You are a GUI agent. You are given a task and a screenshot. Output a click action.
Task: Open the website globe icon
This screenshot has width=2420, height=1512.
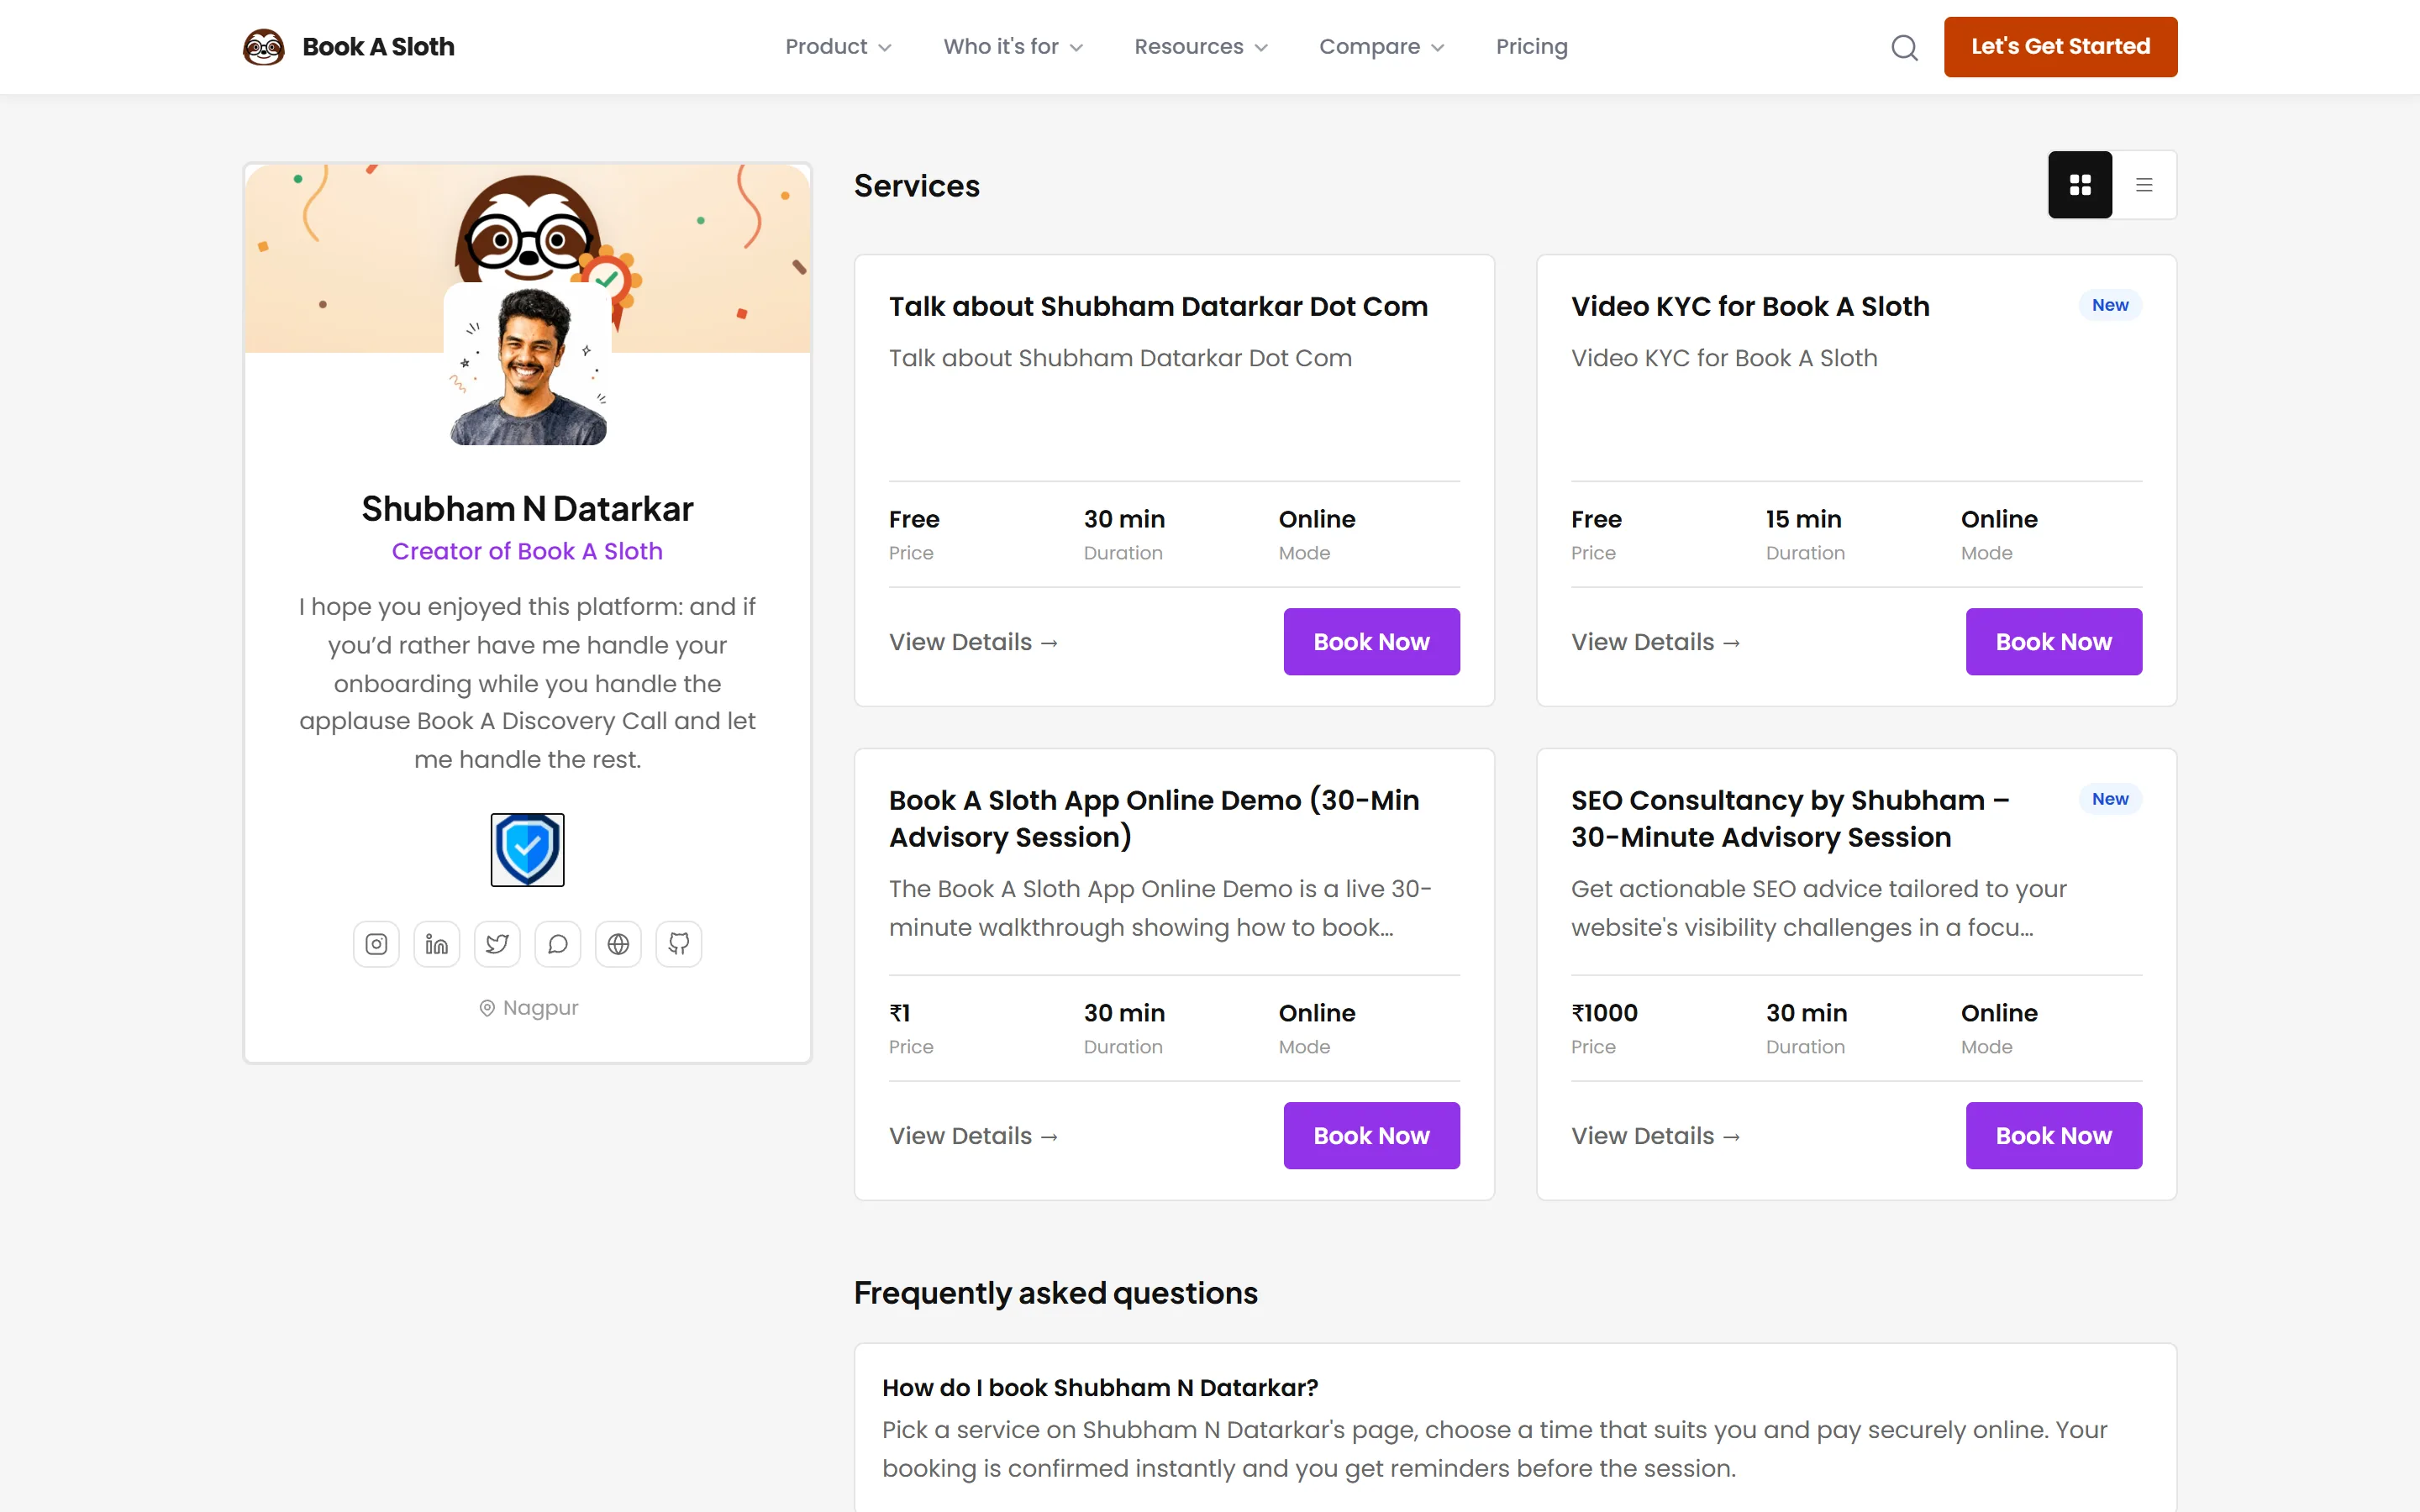[x=618, y=944]
